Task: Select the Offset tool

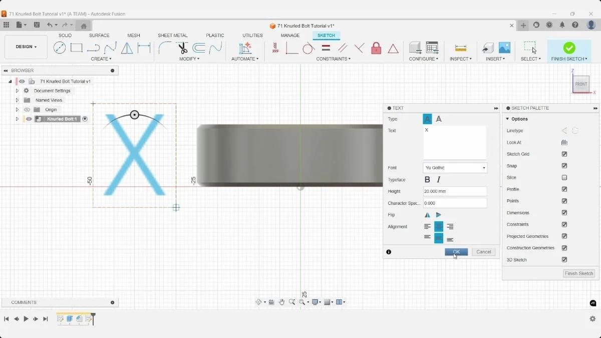Action: click(x=199, y=48)
